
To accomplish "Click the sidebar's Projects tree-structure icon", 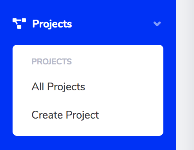I will 19,24.
